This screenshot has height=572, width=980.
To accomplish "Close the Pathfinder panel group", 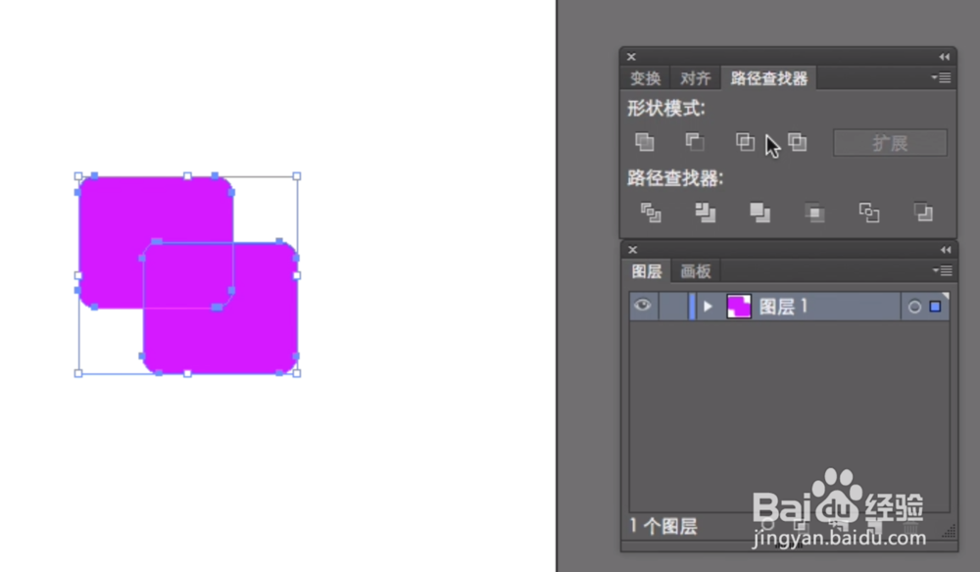I will [631, 57].
